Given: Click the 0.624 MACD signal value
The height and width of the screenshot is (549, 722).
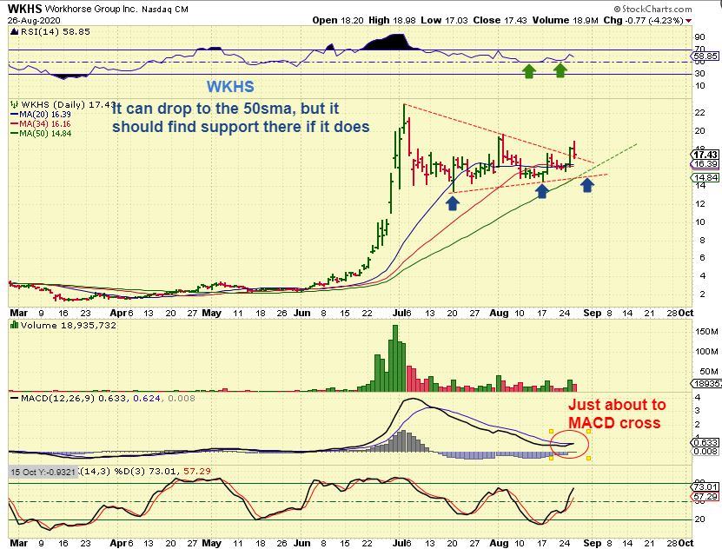Looking at the screenshot, I should (147, 398).
